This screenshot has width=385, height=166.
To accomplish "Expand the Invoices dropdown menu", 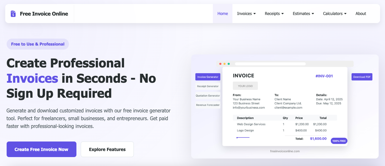I will (246, 14).
